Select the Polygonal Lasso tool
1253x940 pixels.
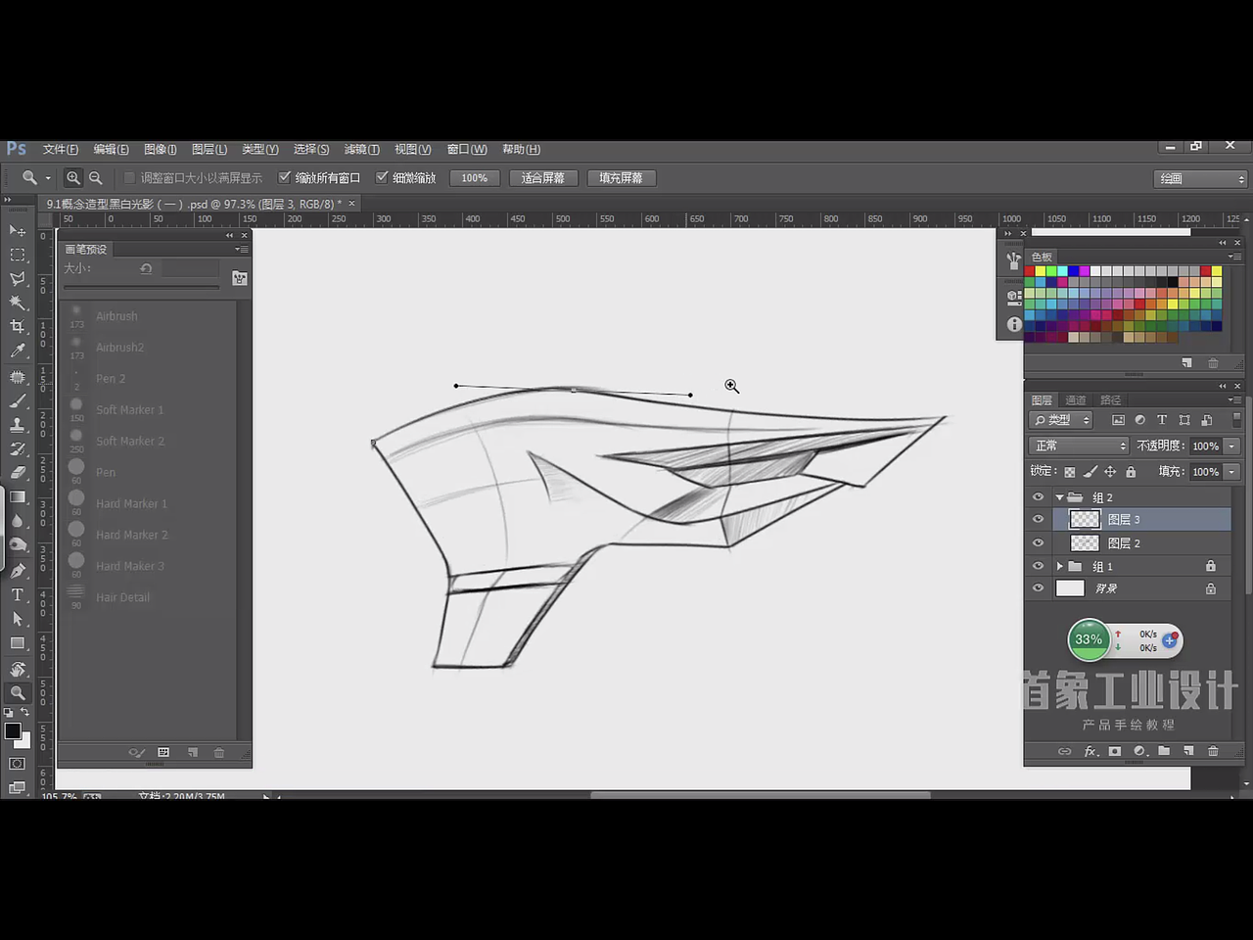(x=18, y=279)
